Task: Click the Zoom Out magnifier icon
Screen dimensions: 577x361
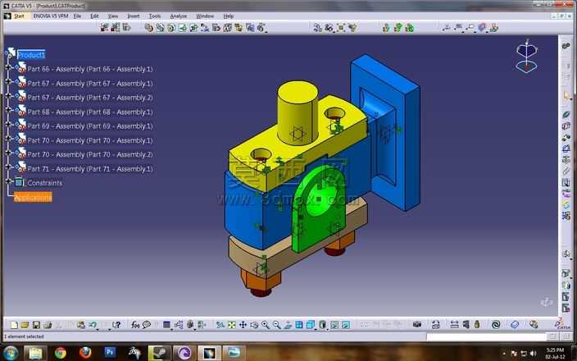Action: coord(276,325)
